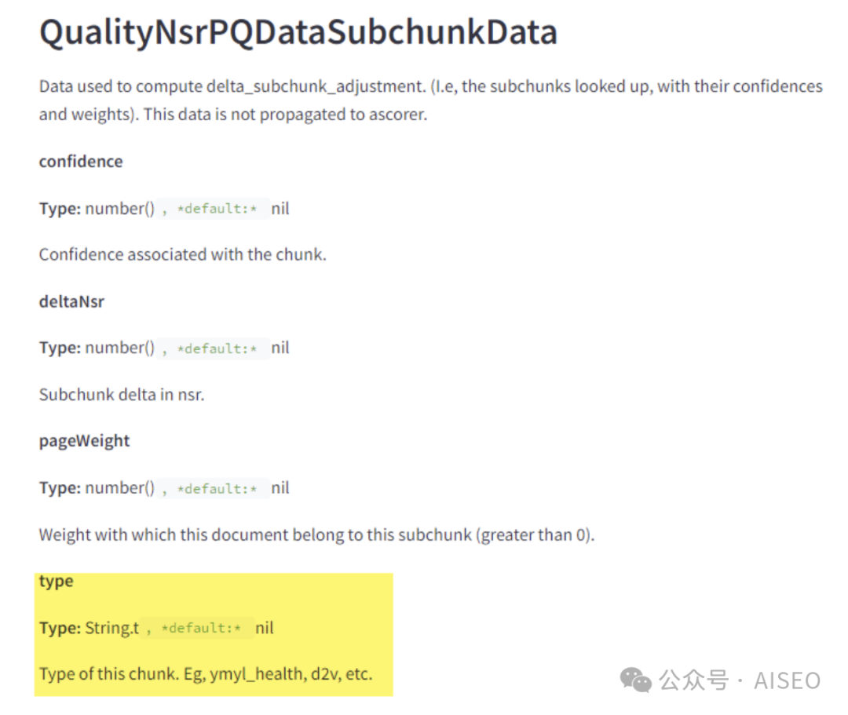Click the WeChat logo icon in the watermark
The height and width of the screenshot is (715, 848).
click(635, 680)
